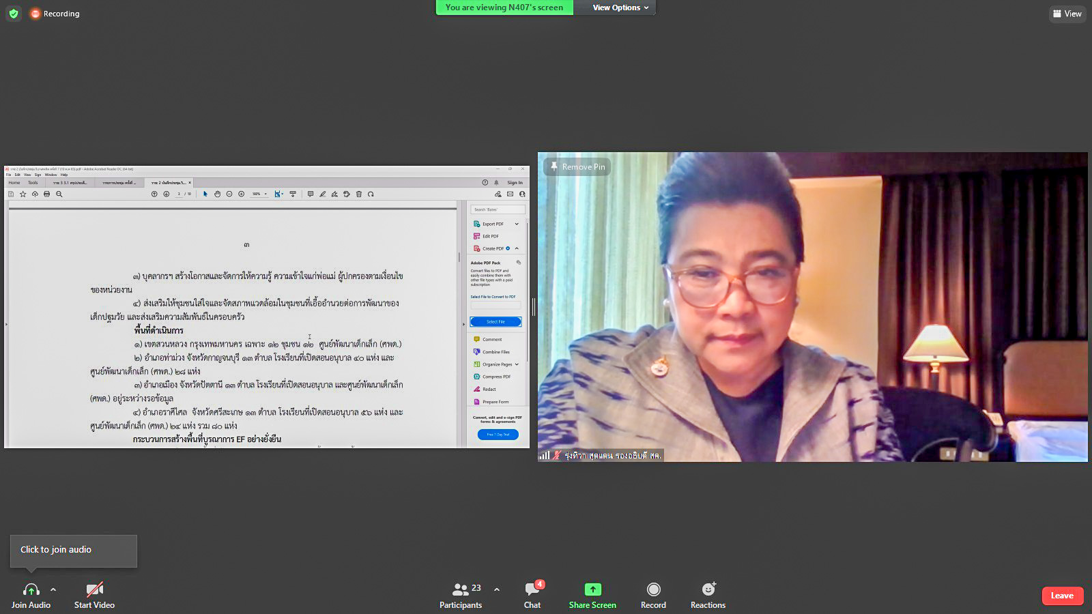Open the Edit menu in Acrobat
Viewport: 1092px width, 614px height.
[18, 175]
